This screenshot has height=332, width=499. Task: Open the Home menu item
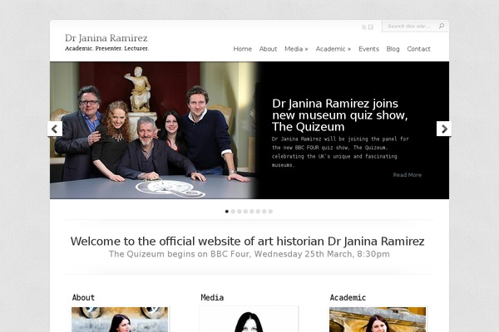(242, 49)
